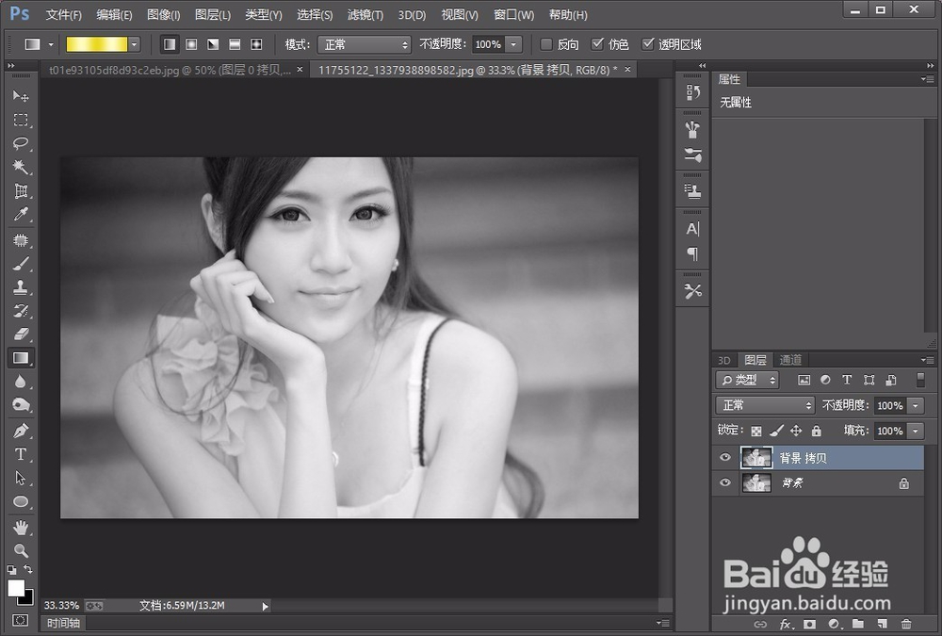Select the 背景 layer thumbnail
The image size is (942, 636).
point(756,482)
